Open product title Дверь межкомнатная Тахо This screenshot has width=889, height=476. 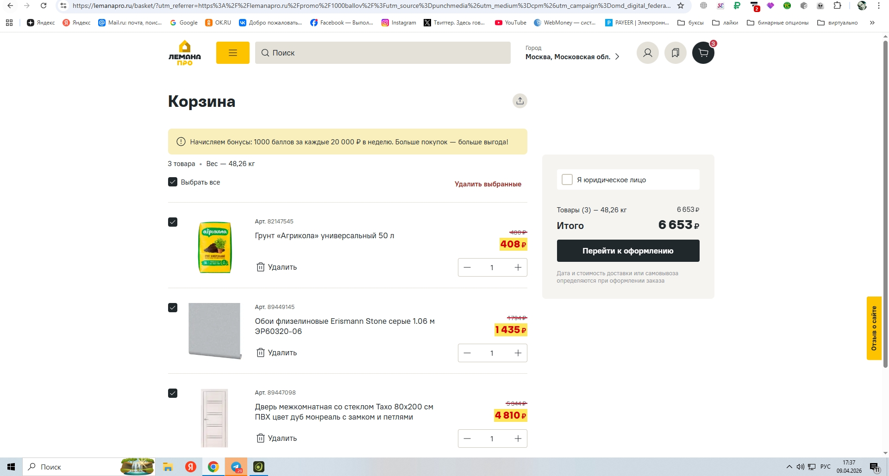click(x=344, y=412)
